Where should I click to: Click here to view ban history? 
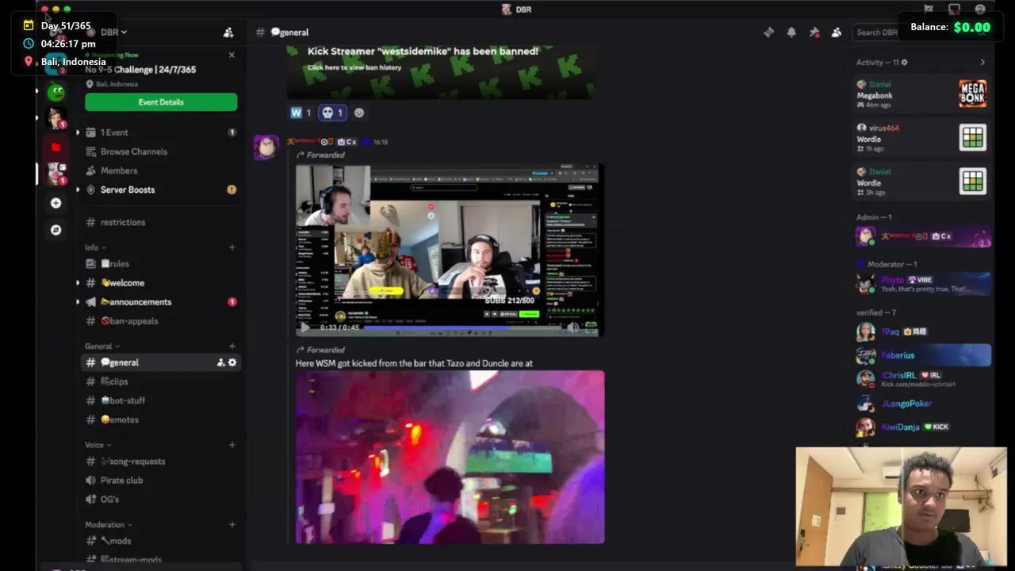(x=354, y=67)
